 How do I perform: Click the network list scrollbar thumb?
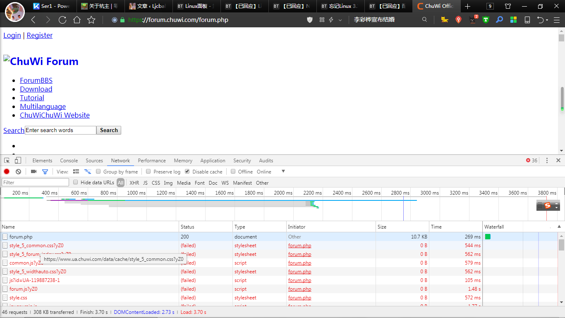pyautogui.click(x=562, y=245)
